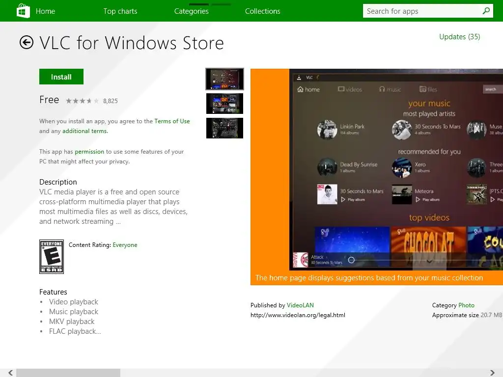Click the Free price label
The height and width of the screenshot is (377, 503).
tap(49, 100)
